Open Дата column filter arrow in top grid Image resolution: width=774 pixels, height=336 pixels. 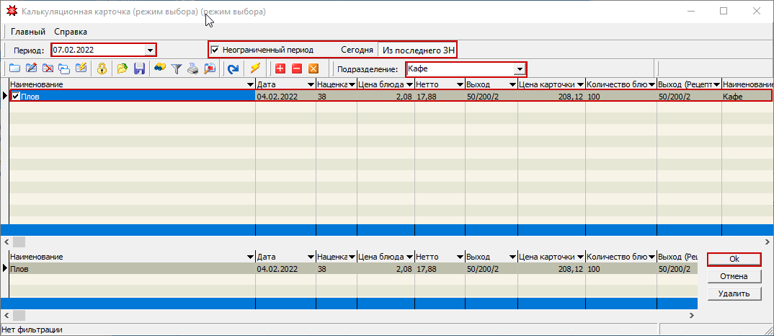pyautogui.click(x=310, y=85)
